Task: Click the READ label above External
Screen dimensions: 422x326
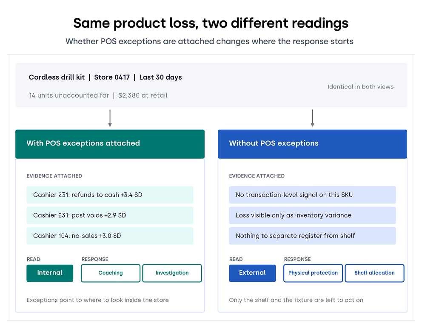Action: 236,259
